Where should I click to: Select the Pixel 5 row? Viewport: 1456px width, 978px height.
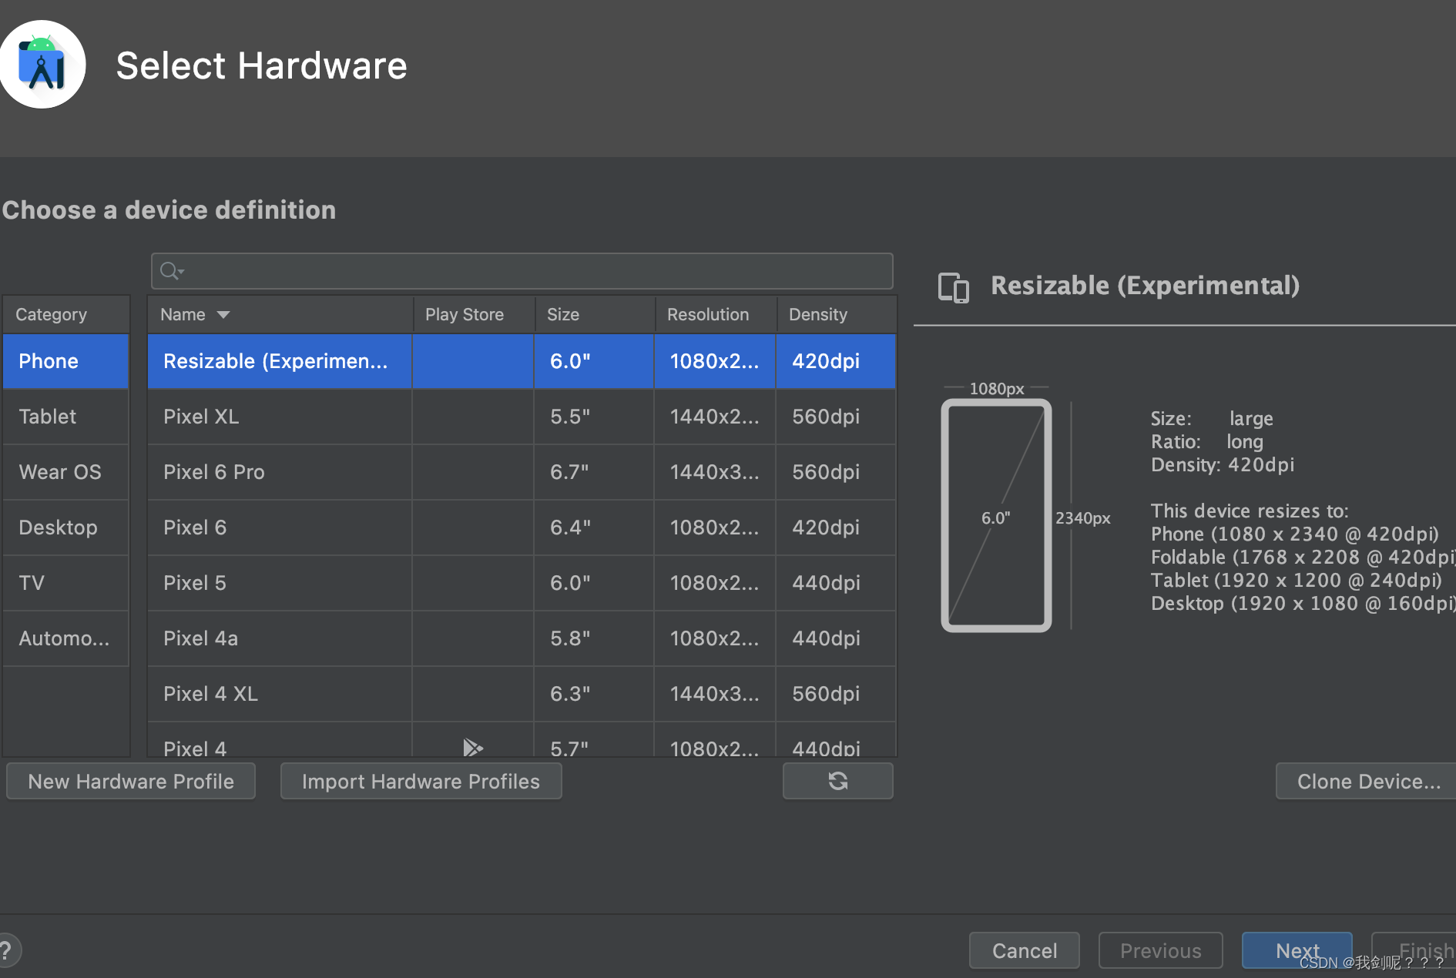pyautogui.click(x=522, y=583)
